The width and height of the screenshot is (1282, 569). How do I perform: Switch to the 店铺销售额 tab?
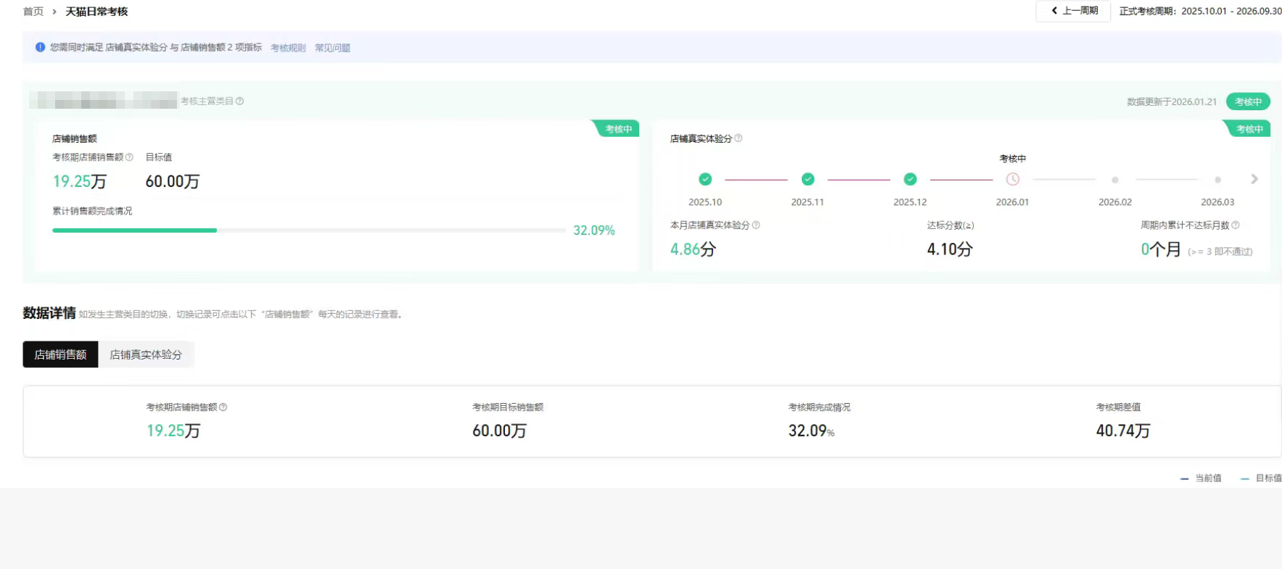click(60, 354)
